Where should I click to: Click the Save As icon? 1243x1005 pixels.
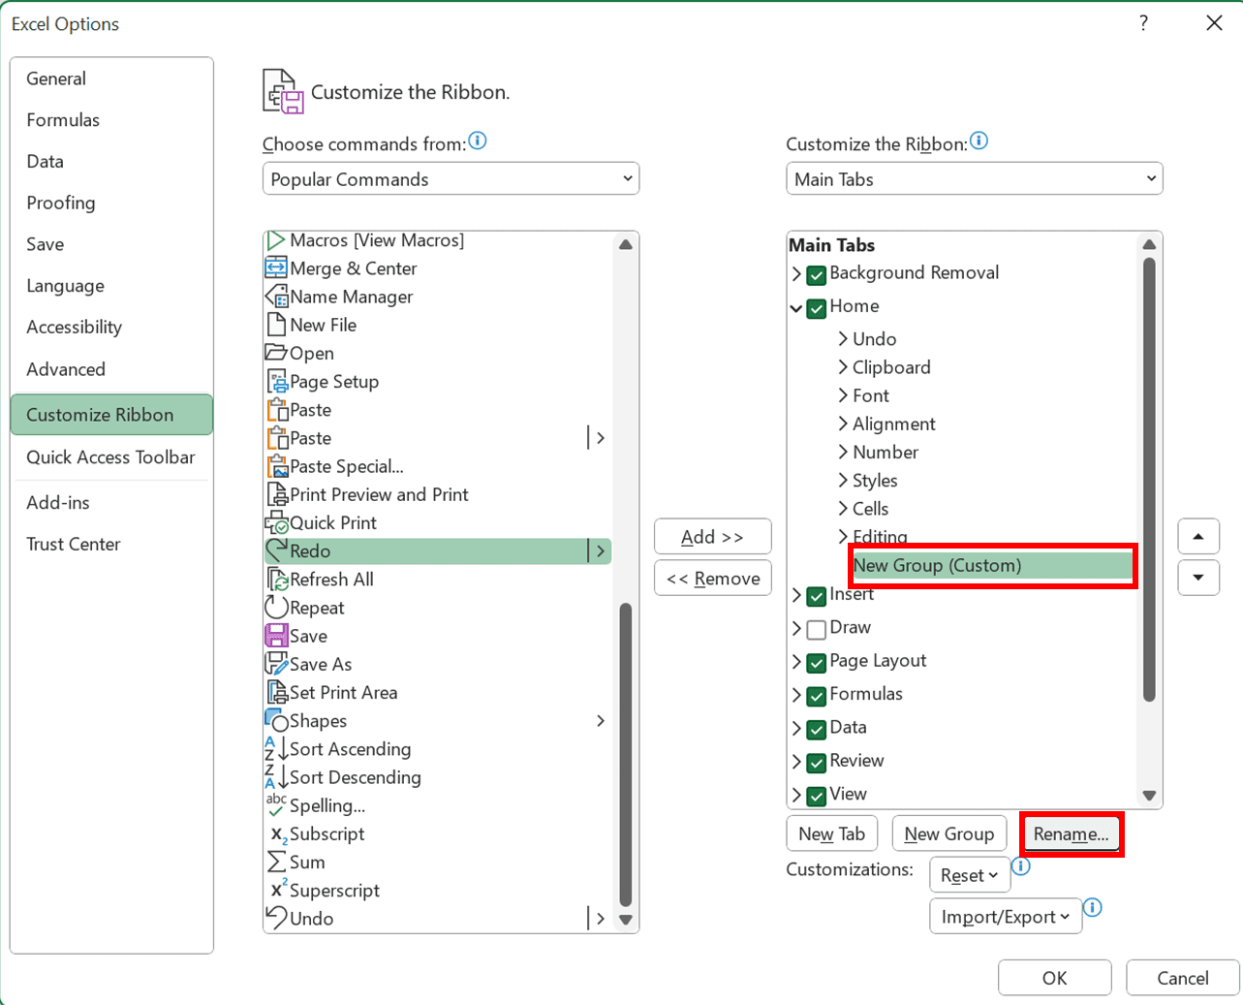276,664
